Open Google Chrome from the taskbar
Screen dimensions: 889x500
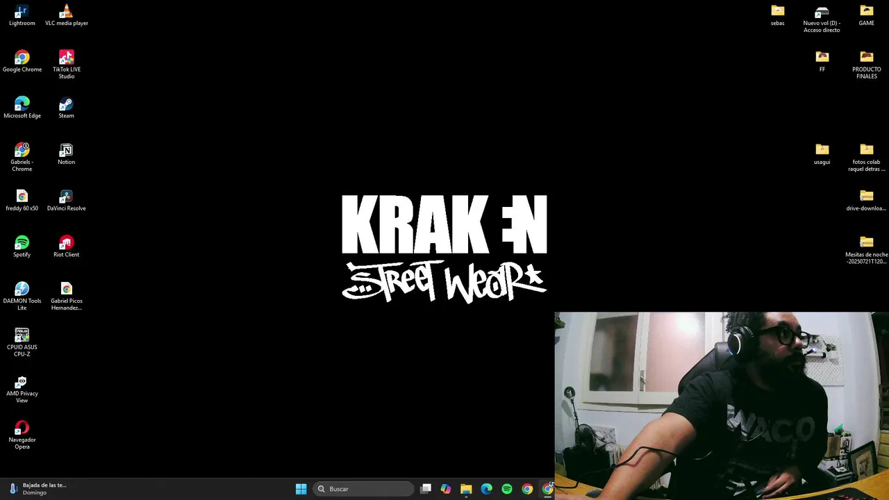(527, 489)
